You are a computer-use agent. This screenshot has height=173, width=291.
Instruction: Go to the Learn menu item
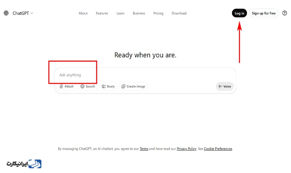click(x=120, y=13)
